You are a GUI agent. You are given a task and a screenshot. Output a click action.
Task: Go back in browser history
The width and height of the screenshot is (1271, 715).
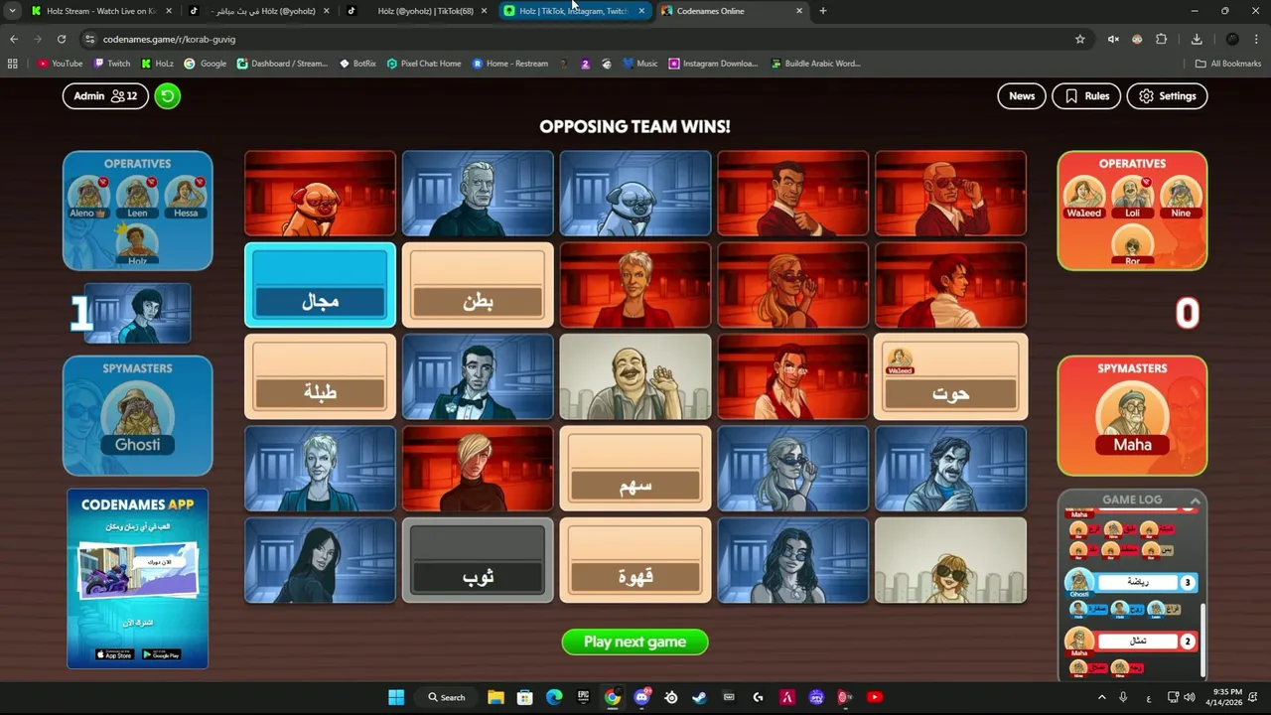14,39
